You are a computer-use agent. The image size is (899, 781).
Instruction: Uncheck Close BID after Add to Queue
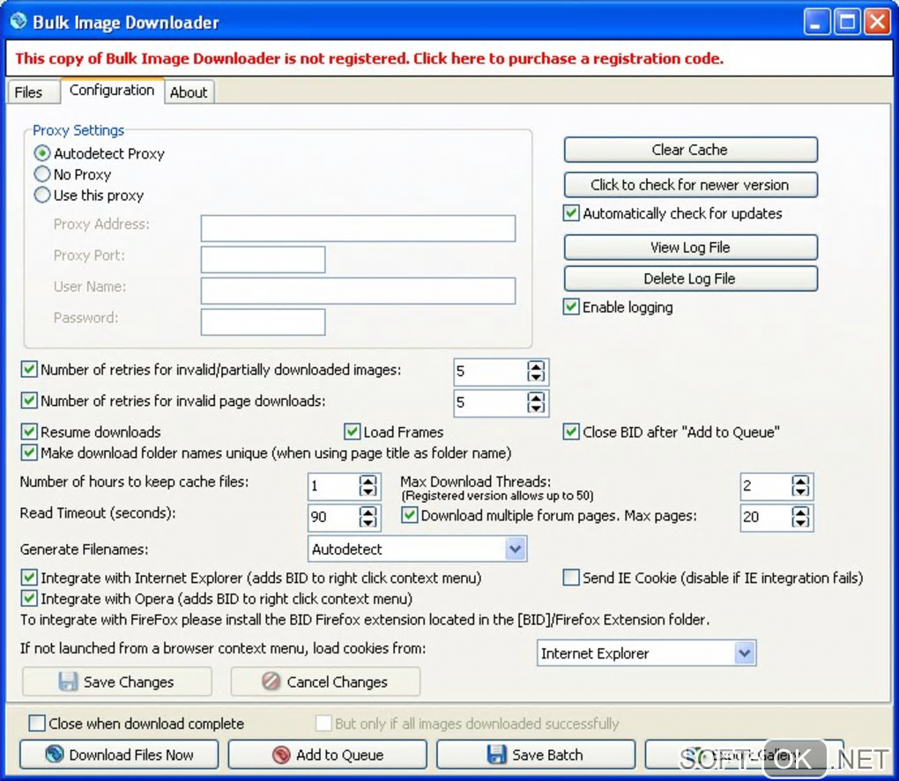(571, 431)
